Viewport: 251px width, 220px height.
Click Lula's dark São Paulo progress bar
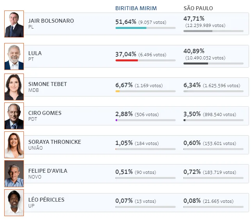pos(196,63)
